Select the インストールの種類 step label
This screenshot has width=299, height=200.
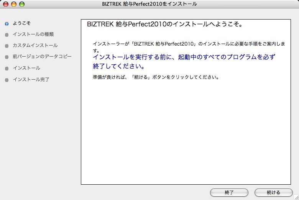33,34
